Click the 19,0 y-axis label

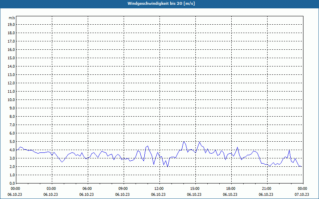[x=11, y=25]
